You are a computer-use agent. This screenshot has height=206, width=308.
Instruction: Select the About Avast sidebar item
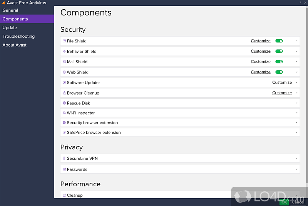pyautogui.click(x=15, y=45)
